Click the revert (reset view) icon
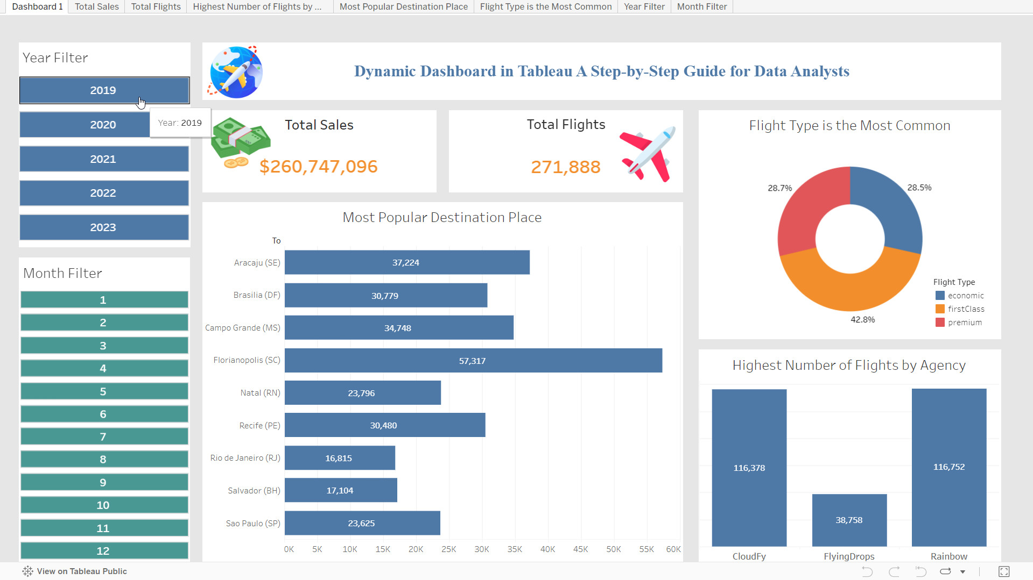This screenshot has height=580, width=1033. [920, 571]
